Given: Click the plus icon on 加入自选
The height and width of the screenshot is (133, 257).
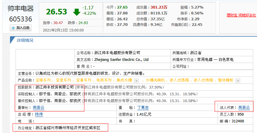Looking at the screenshot, I should pyautogui.click(x=13, y=28).
